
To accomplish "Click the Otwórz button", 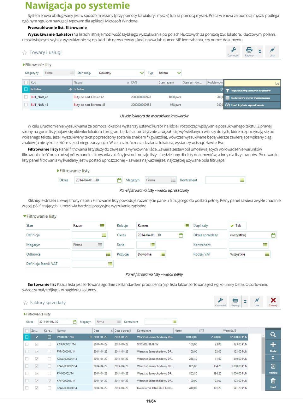I will [273, 368].
